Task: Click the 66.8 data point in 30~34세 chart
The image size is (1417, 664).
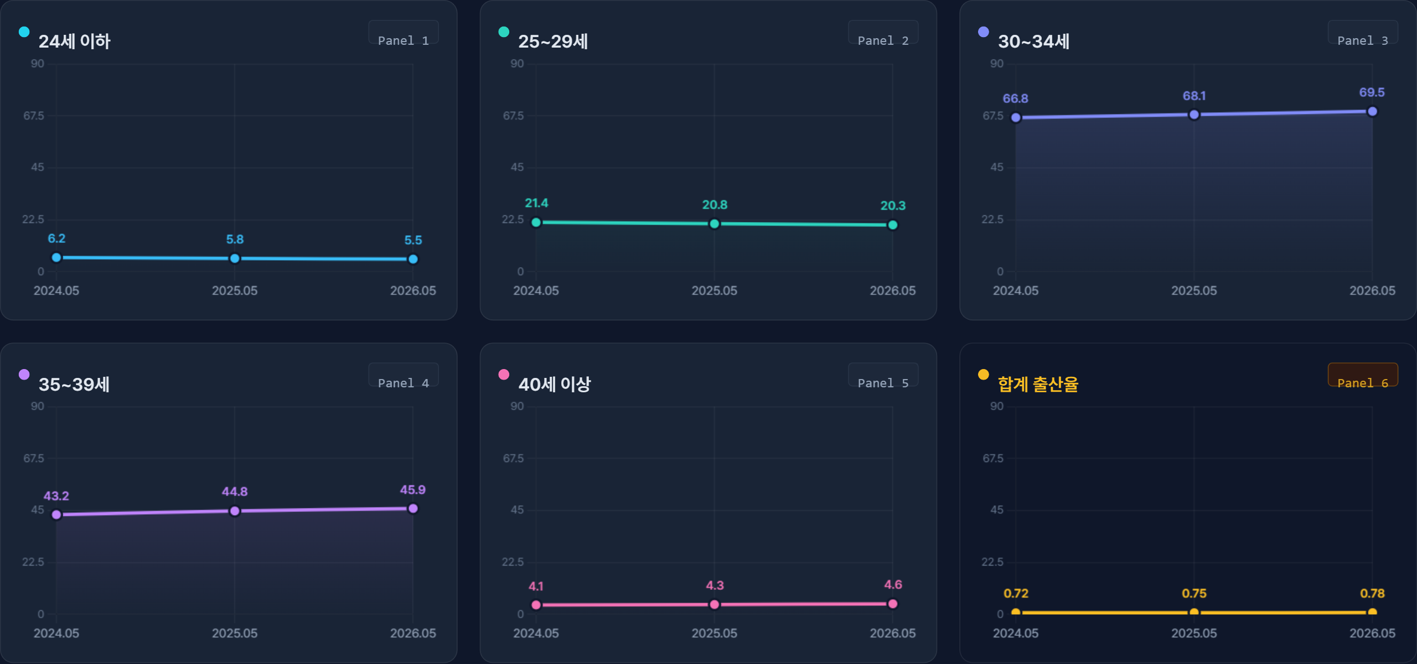Action: 1016,117
